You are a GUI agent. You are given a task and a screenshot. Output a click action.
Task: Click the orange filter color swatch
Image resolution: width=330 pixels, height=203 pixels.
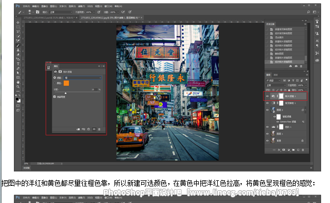pos(66,83)
